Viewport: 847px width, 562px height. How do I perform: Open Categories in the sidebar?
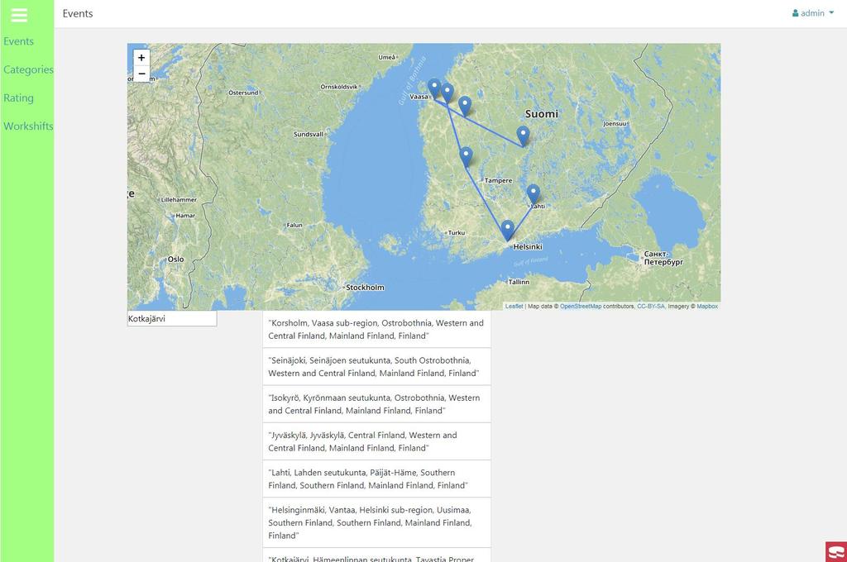(28, 69)
